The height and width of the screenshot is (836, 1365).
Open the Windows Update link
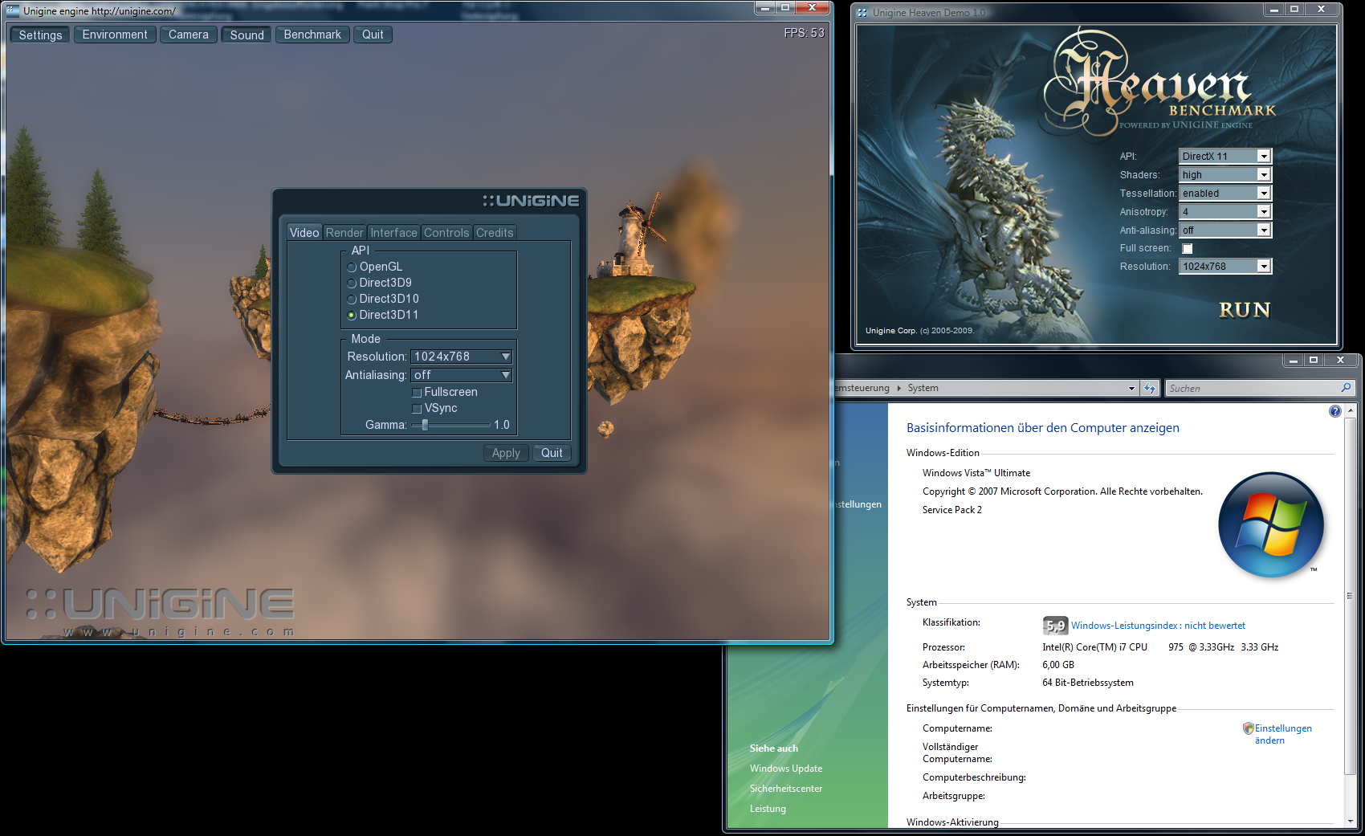tap(786, 769)
